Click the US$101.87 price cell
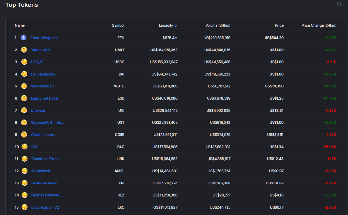This screenshot has height=215, width=348. point(275,183)
